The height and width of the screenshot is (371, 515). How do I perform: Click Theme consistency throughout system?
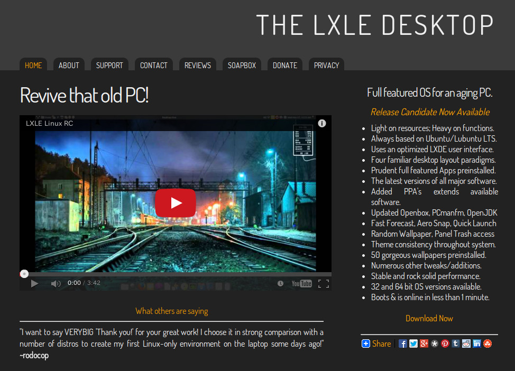click(x=433, y=244)
